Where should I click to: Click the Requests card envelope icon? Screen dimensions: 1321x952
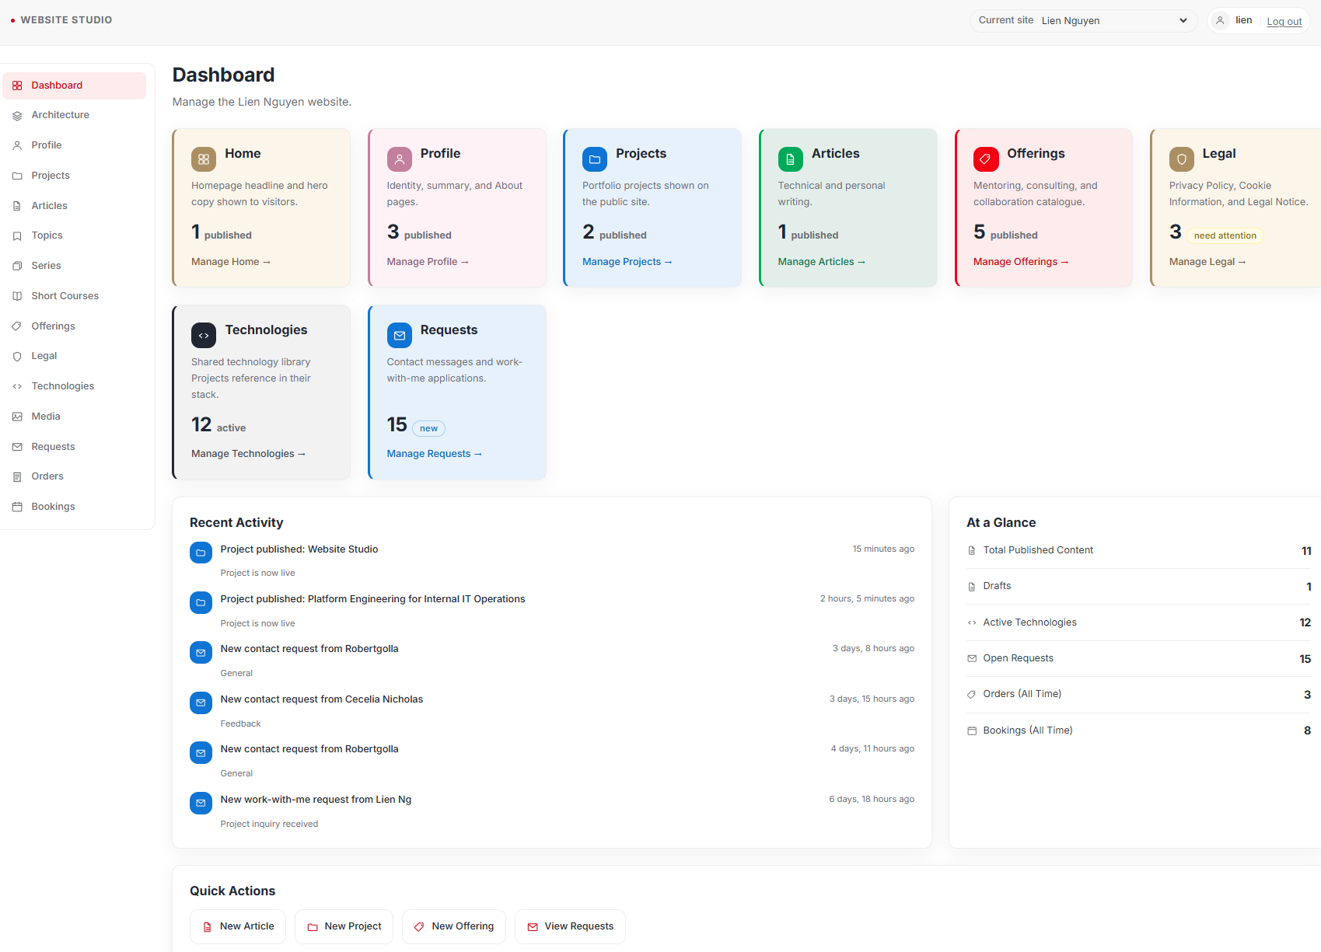399,336
